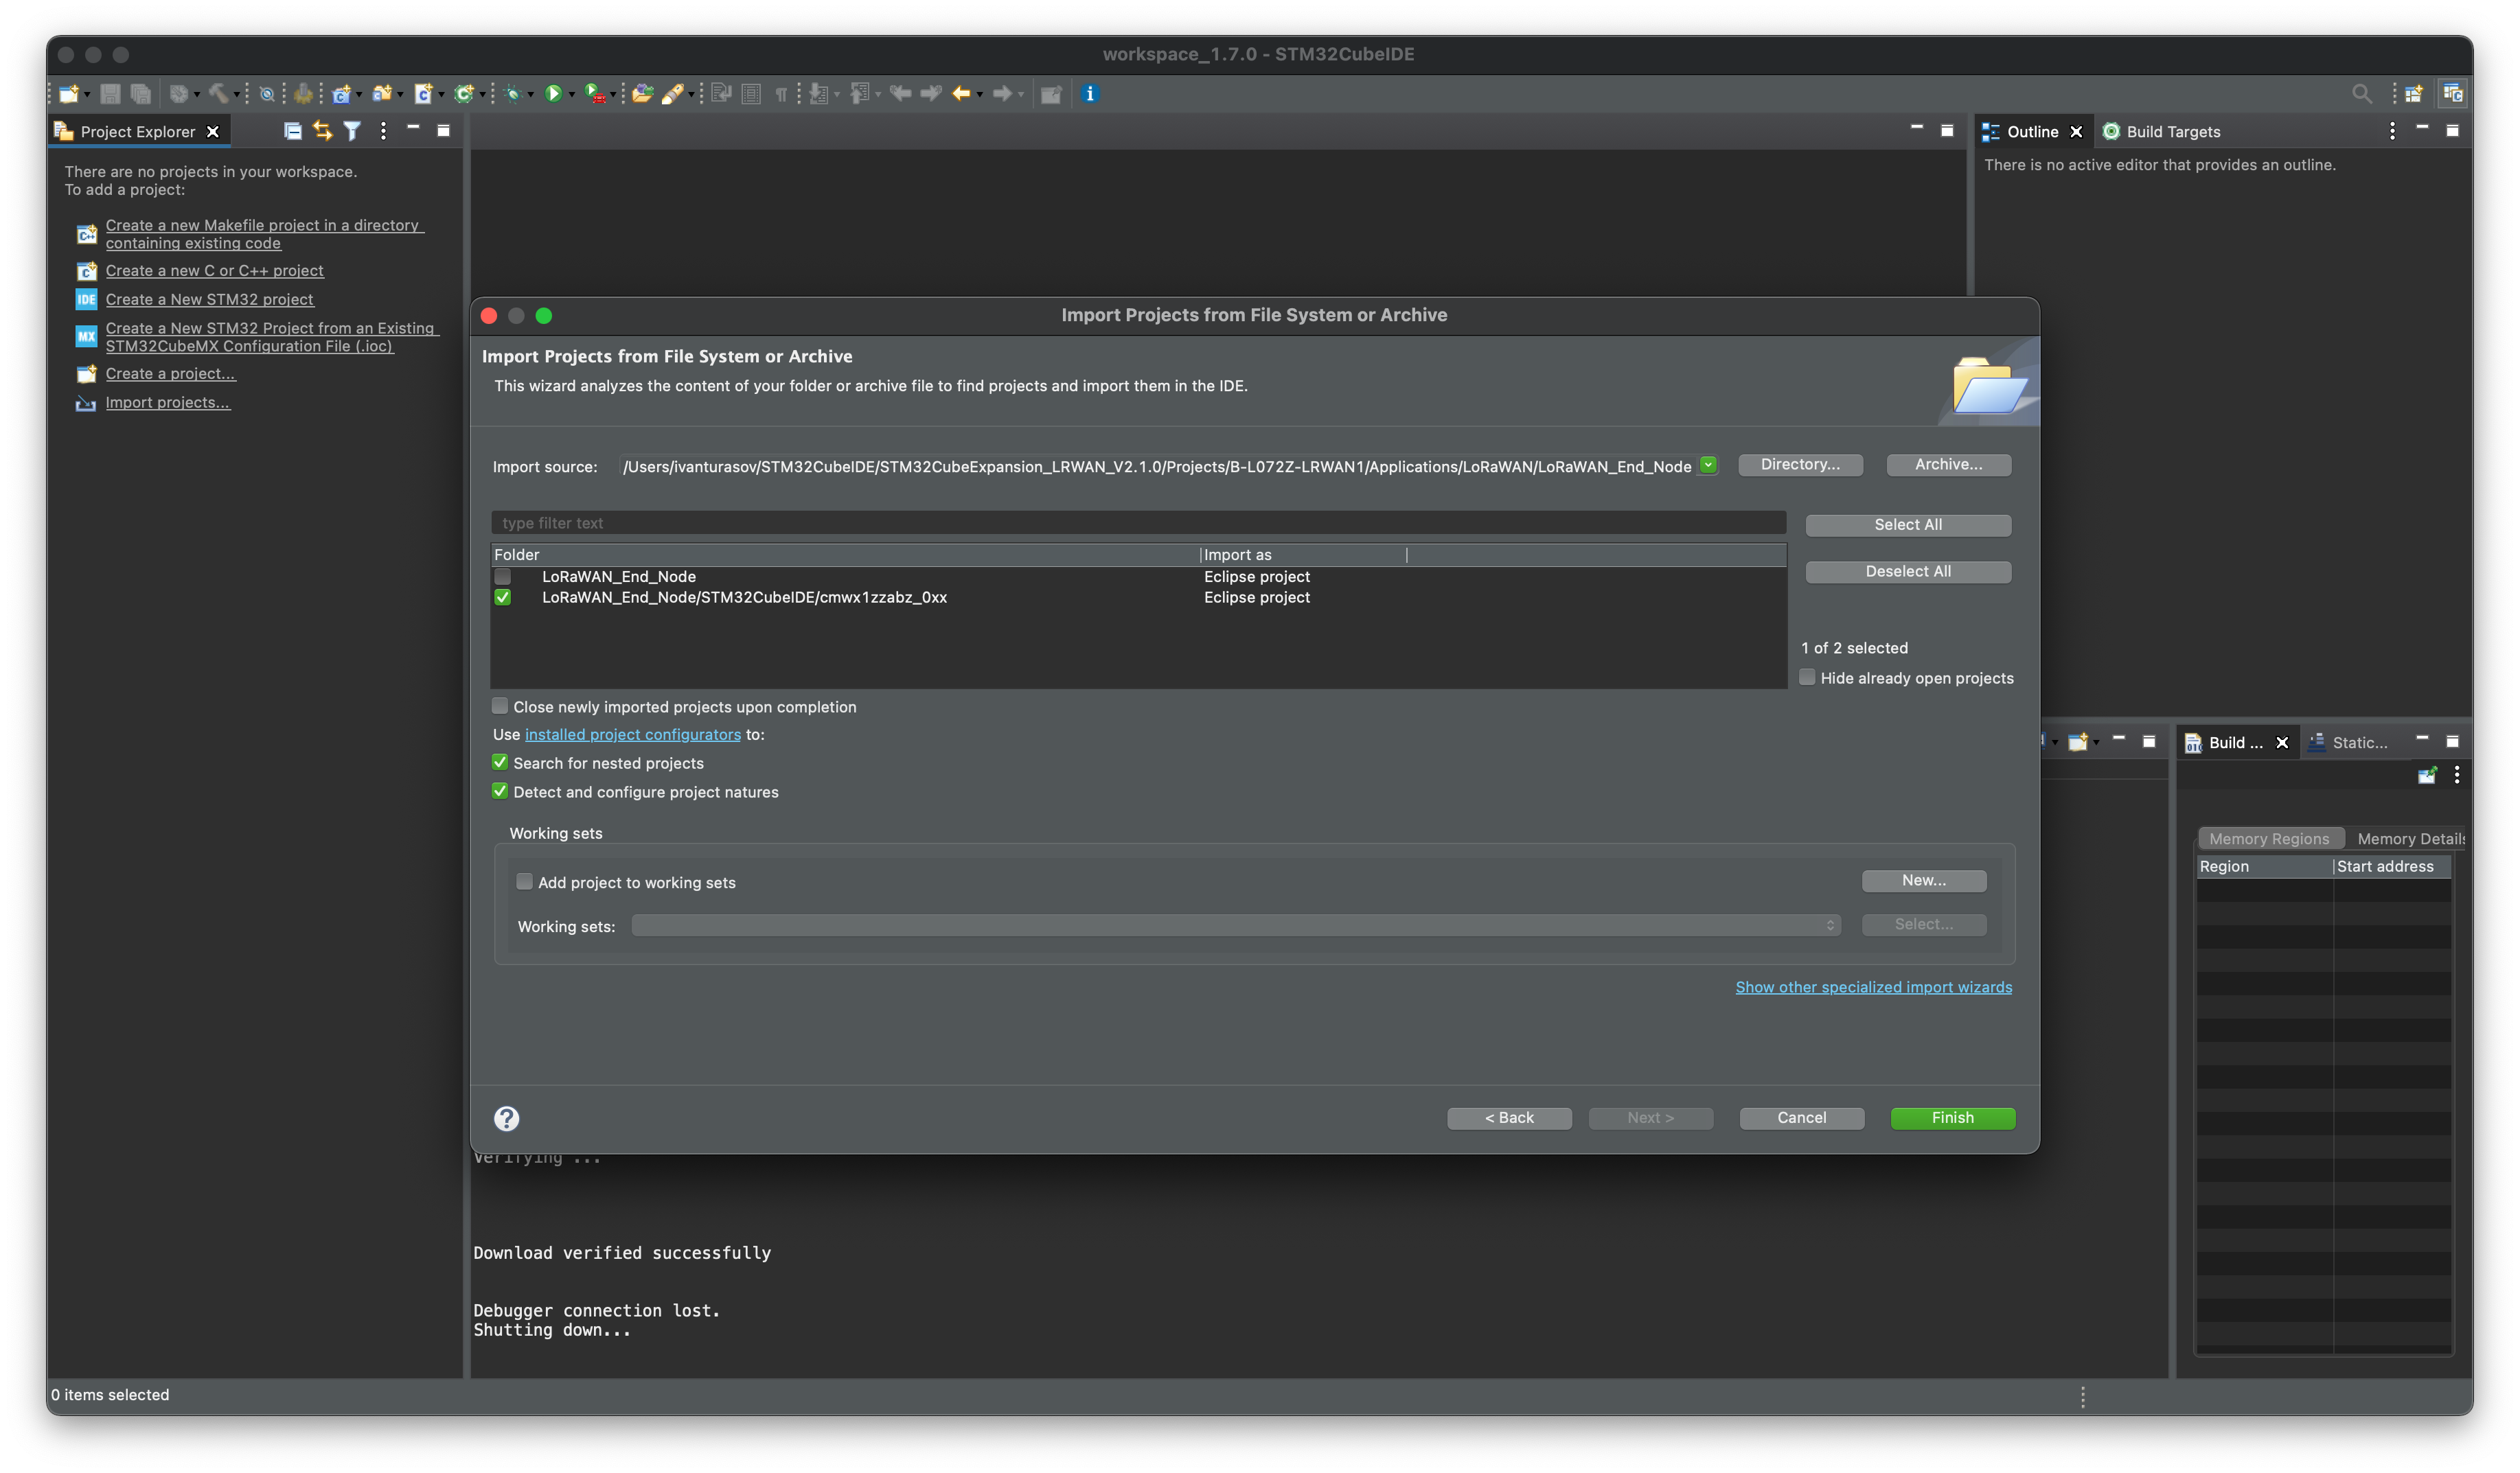Open the Import source path dropdown
The height and width of the screenshot is (1473, 2520).
[x=1709, y=465]
